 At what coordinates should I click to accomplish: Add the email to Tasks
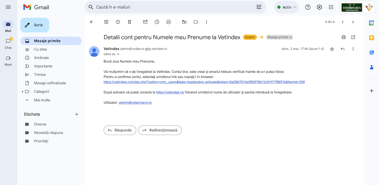coord(169,22)
